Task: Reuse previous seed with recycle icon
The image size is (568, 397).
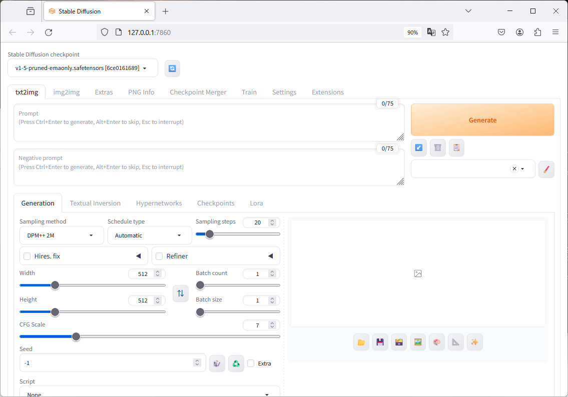Action: pos(236,363)
